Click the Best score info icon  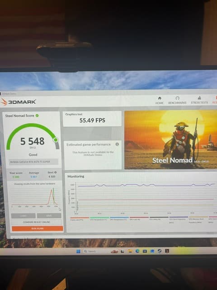coord(55,172)
